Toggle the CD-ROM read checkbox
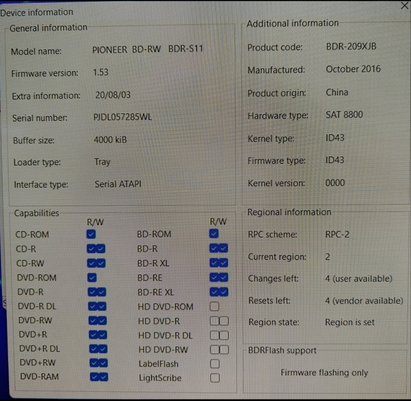This screenshot has width=411, height=401. click(91, 234)
